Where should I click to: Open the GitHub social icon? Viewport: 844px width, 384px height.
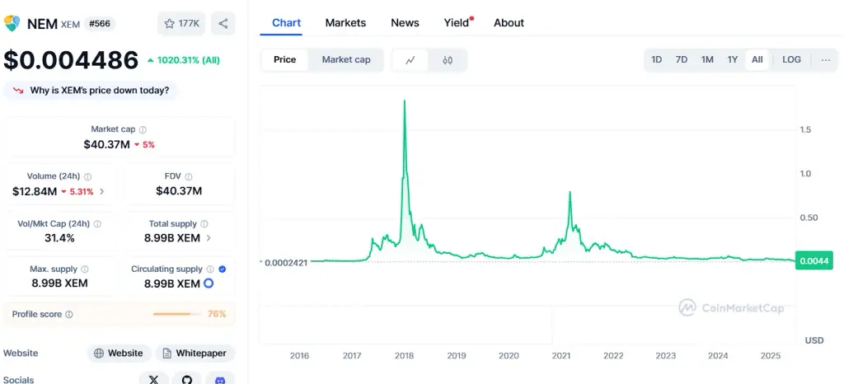pos(187,379)
